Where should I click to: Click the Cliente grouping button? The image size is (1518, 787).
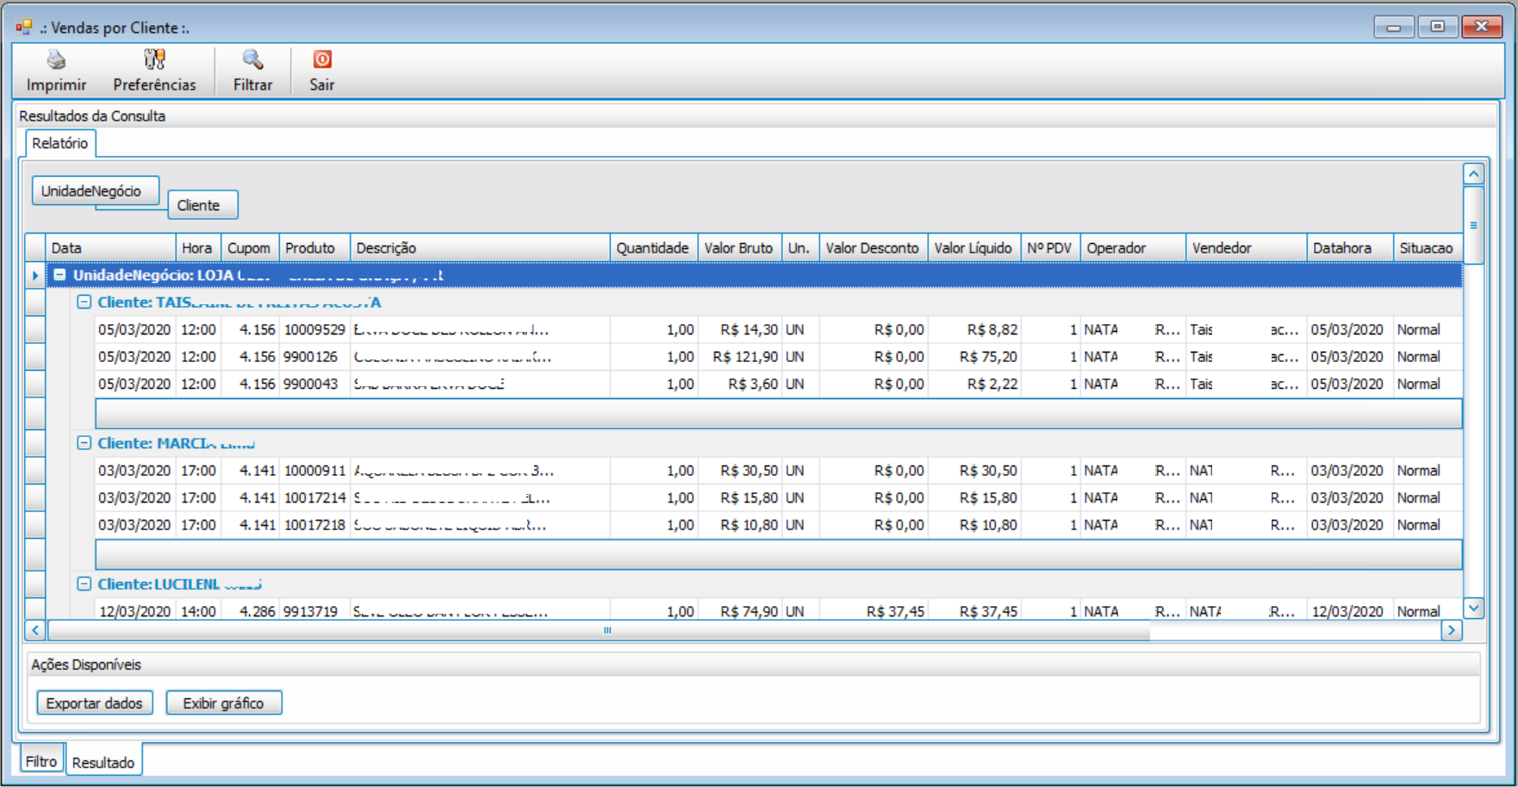tap(202, 205)
